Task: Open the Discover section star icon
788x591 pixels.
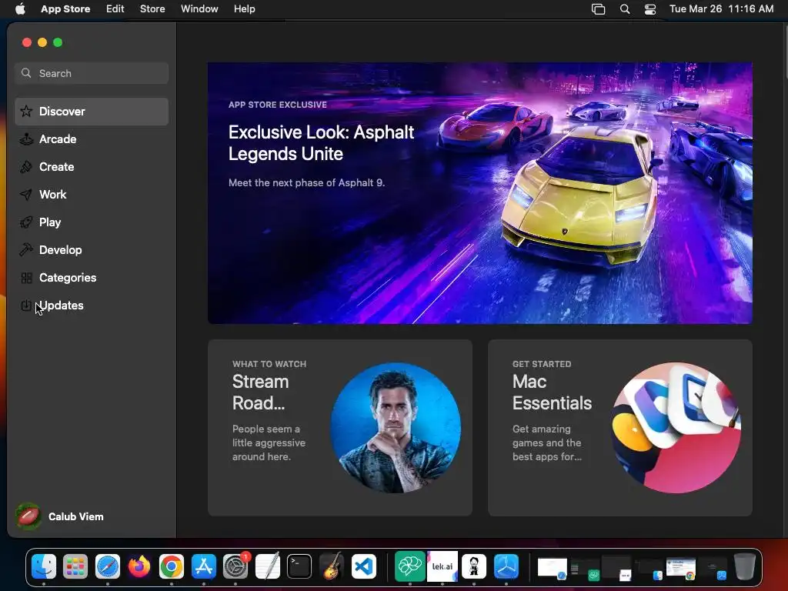Action: [x=26, y=111]
